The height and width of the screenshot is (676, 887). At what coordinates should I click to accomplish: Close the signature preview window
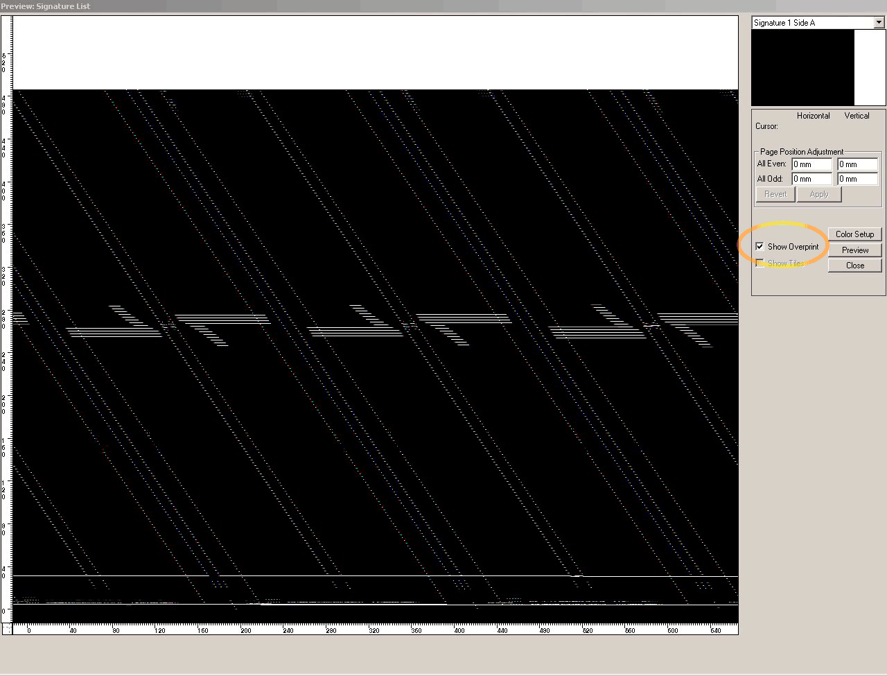(x=854, y=266)
